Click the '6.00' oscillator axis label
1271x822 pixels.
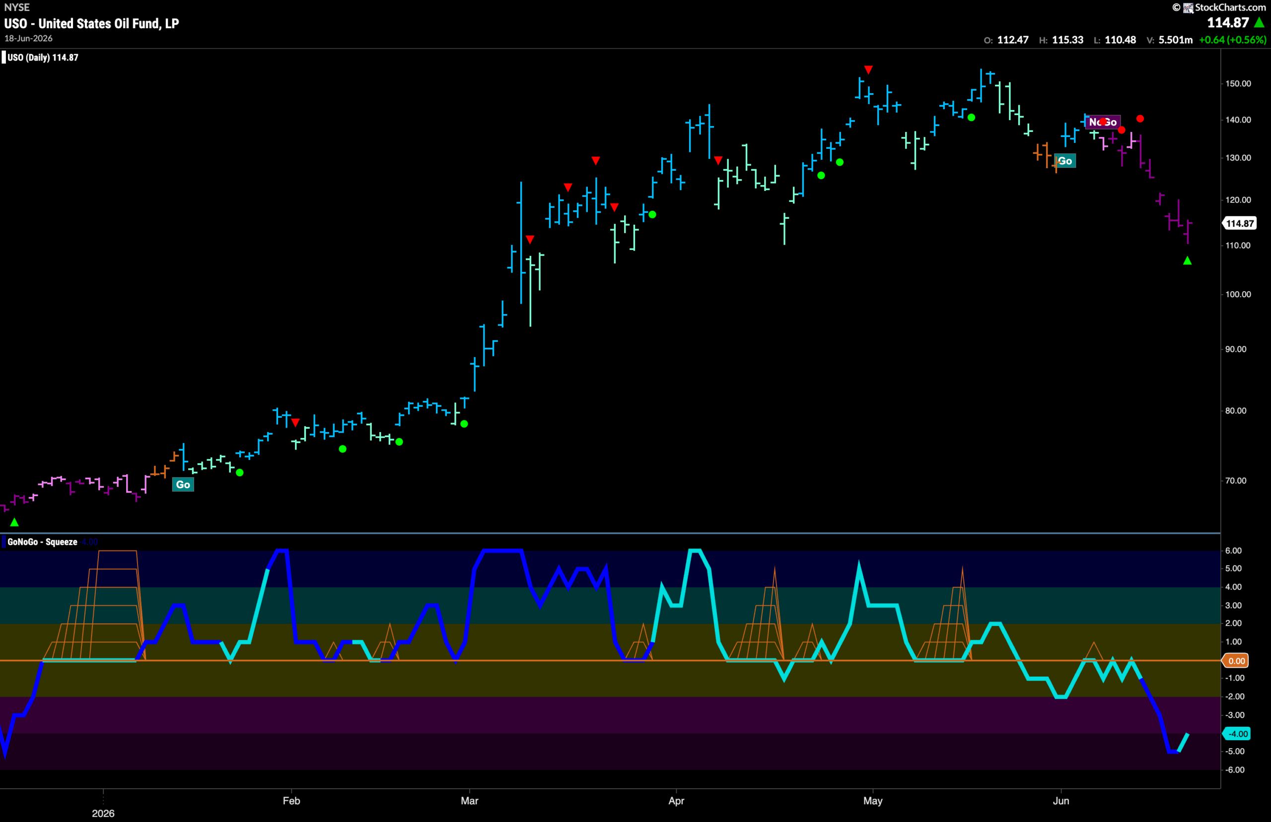tap(1233, 551)
